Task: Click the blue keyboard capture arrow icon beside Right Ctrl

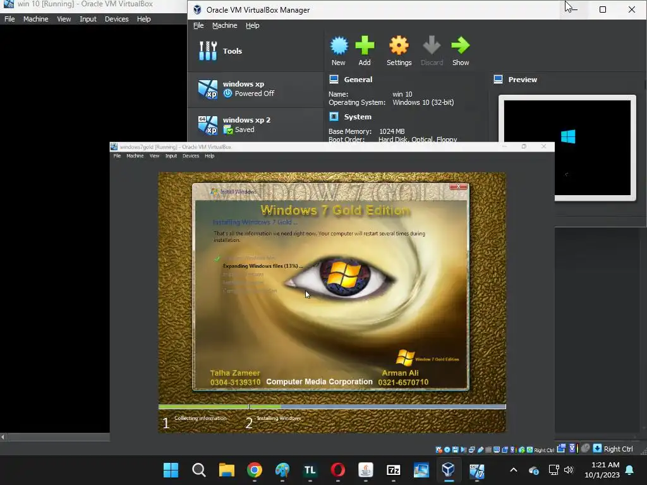Action: pyautogui.click(x=598, y=448)
